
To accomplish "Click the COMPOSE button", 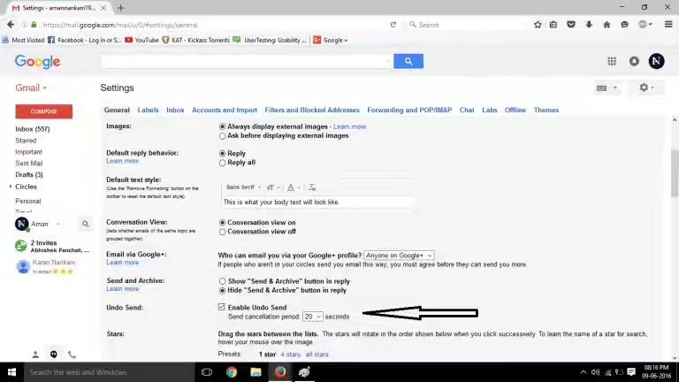I will tap(43, 111).
